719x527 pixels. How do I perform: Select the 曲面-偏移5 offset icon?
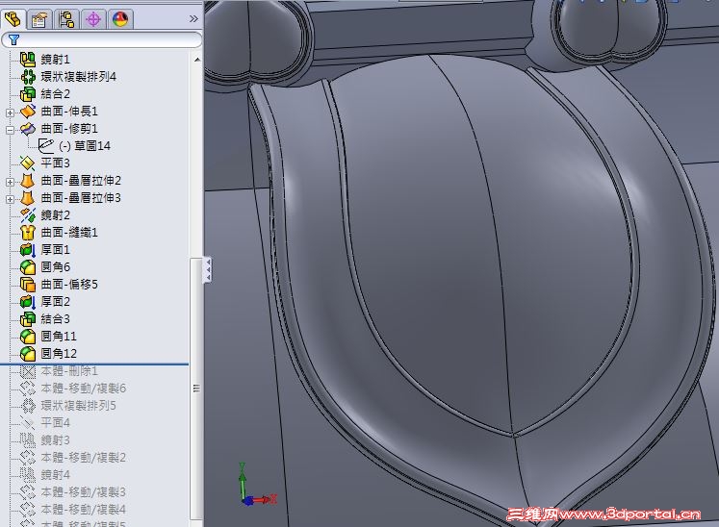coord(28,285)
